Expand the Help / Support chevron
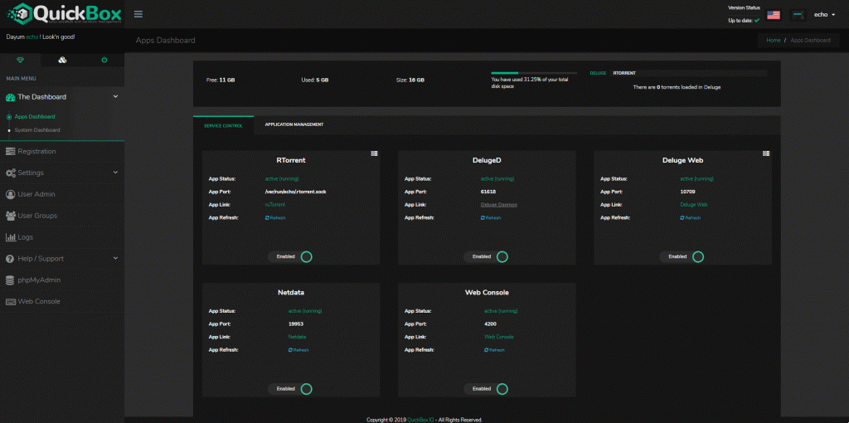This screenshot has height=423, width=849. 115,258
